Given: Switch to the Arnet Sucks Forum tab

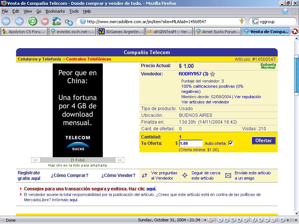Looking at the screenshot, I should [218, 32].
